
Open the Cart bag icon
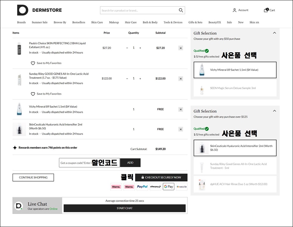point(266,10)
